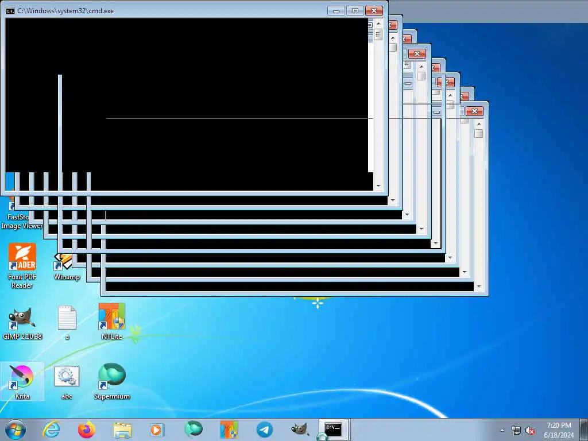Open File Explorer from the taskbar
Screen dimensions: 588x441
(122, 430)
